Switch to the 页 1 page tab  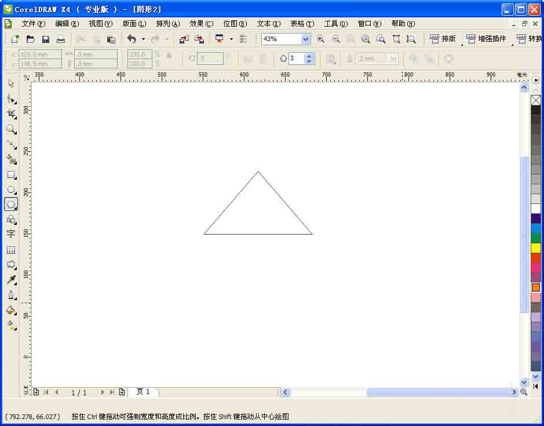[143, 392]
